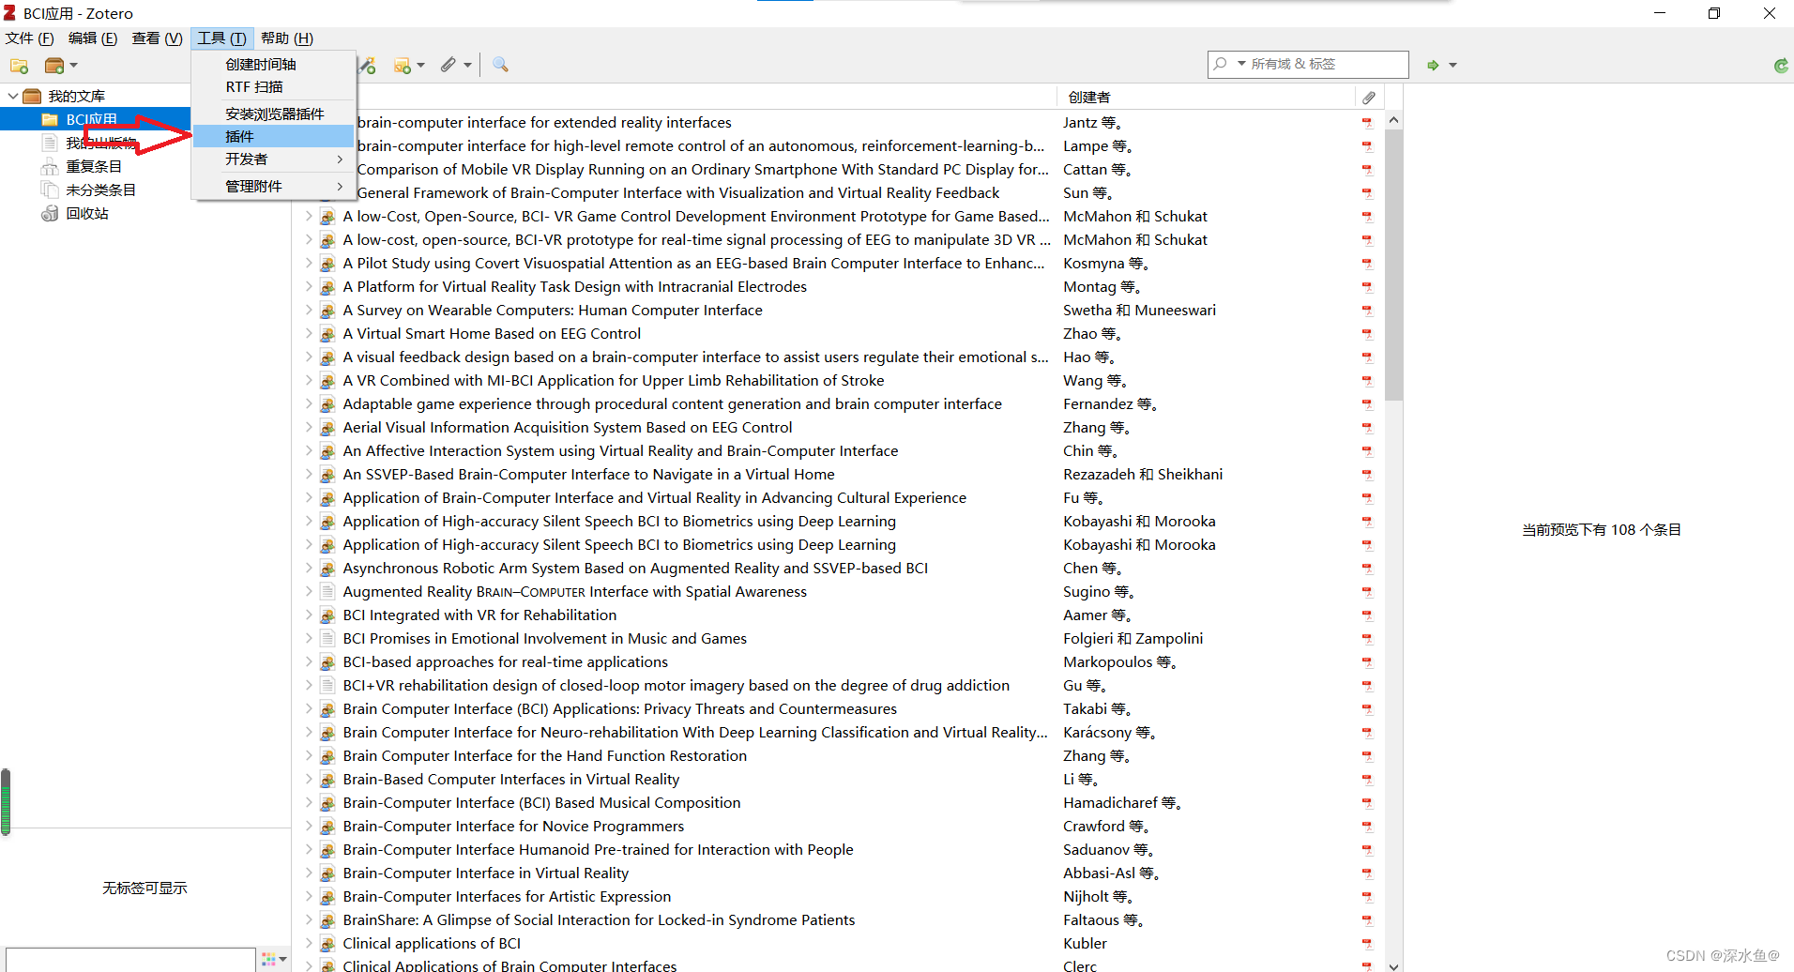Image resolution: width=1794 pixels, height=972 pixels.
Task: Expand the BCI Integrated with VR row
Action: click(309, 615)
